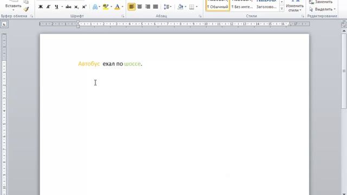Select Без интервала style
The width and height of the screenshot is (347, 195).
pos(242,5)
